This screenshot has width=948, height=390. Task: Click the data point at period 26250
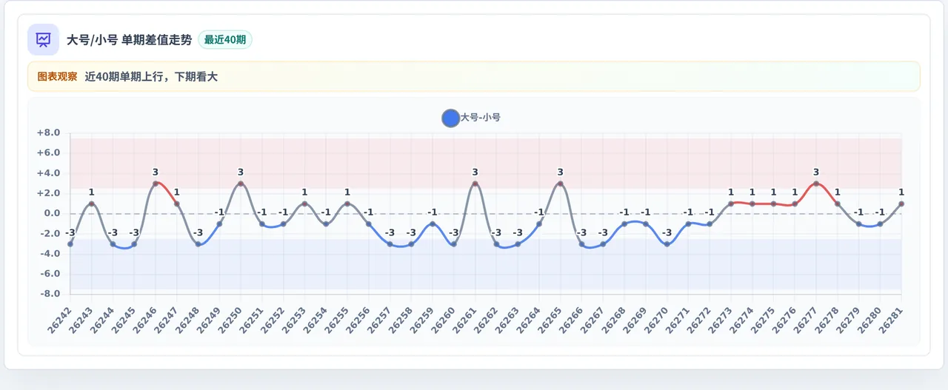click(241, 184)
